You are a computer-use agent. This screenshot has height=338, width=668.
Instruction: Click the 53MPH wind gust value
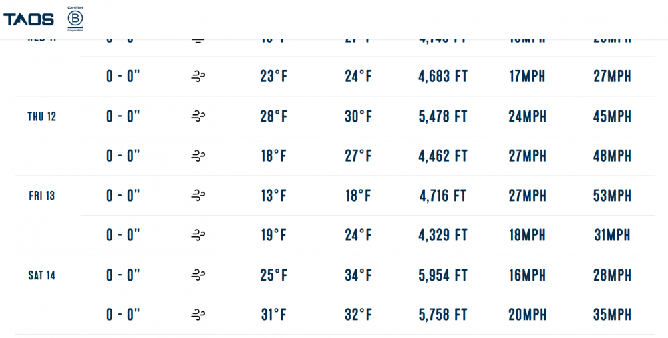pyautogui.click(x=612, y=196)
